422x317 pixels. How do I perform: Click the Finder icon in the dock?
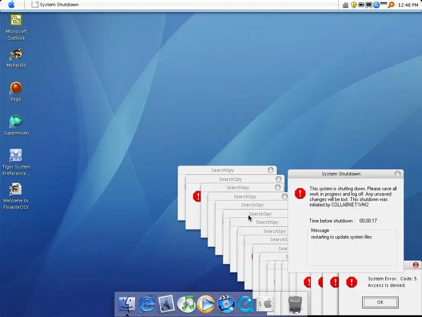tap(127, 304)
